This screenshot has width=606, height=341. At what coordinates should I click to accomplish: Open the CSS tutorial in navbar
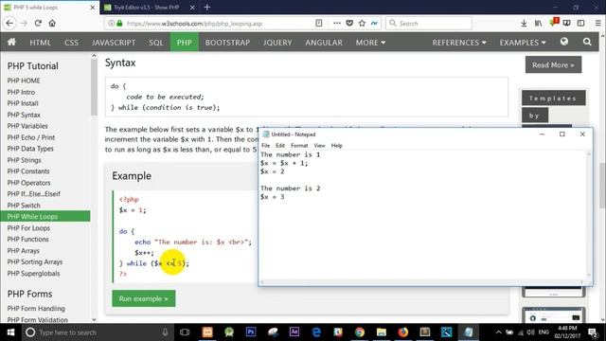71,42
